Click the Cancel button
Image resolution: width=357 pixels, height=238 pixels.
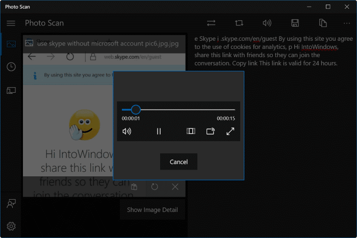(x=178, y=162)
